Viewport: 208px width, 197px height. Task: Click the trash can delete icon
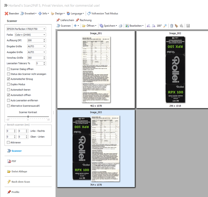click(172, 26)
